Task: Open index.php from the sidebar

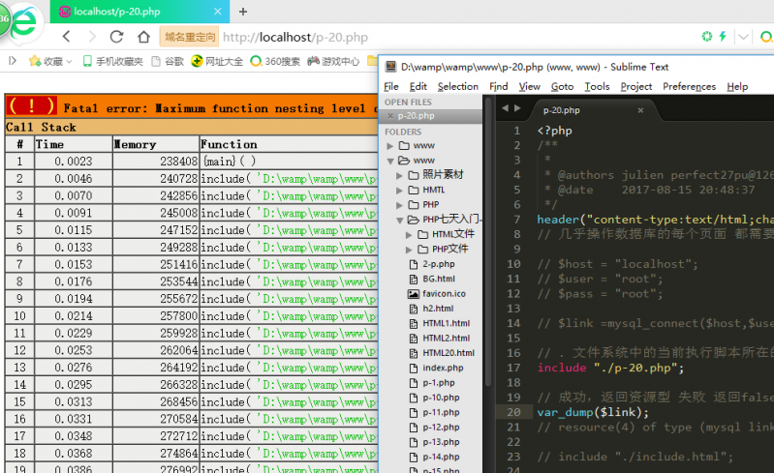Action: coord(443,368)
